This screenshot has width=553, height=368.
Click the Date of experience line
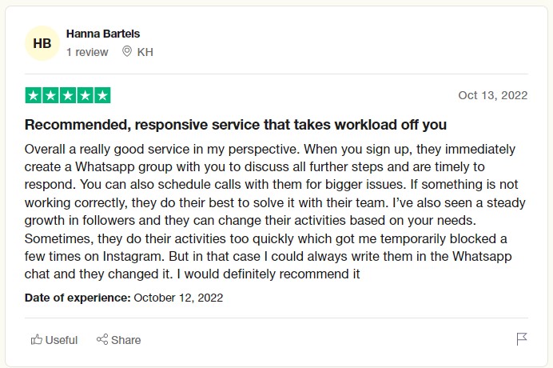click(x=124, y=298)
